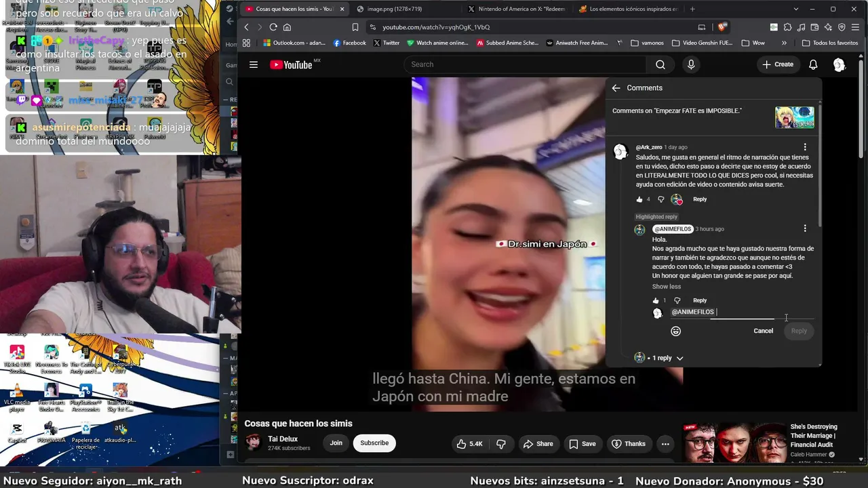The height and width of the screenshot is (488, 868).
Task: Open the 'Empezar FATE es IMPOSIBLE' video thumbnail
Action: 795,117
